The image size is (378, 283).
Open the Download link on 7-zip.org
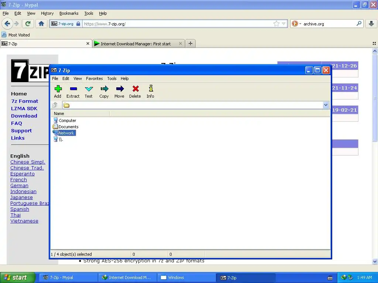24,116
